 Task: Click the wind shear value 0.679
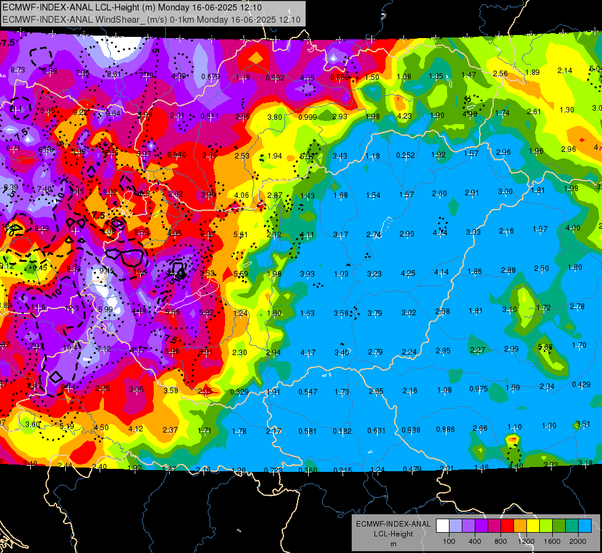point(210,77)
